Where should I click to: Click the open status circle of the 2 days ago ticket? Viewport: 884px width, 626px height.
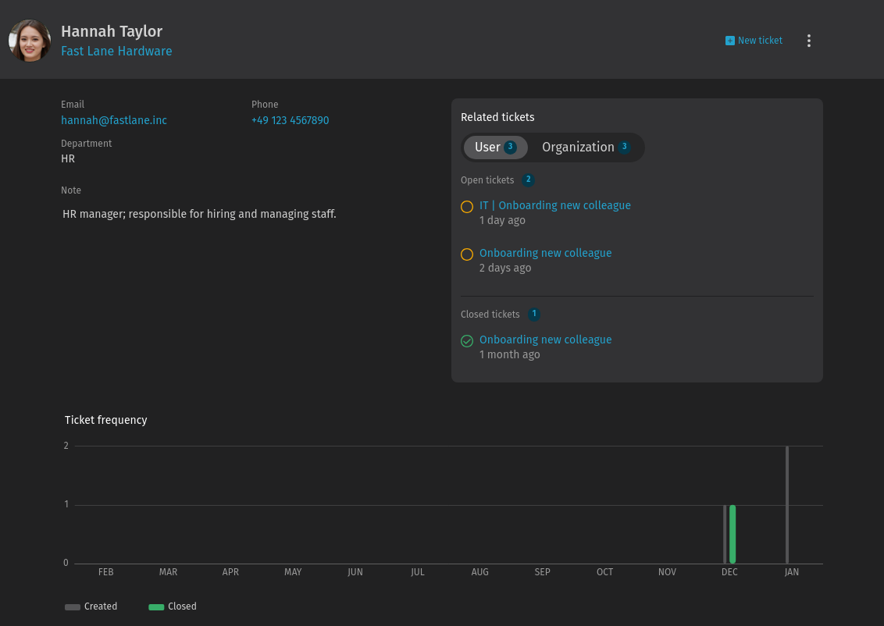(467, 254)
